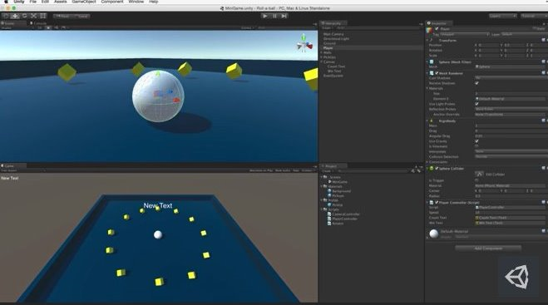Select EventSystem in Hierarchy

coord(333,76)
